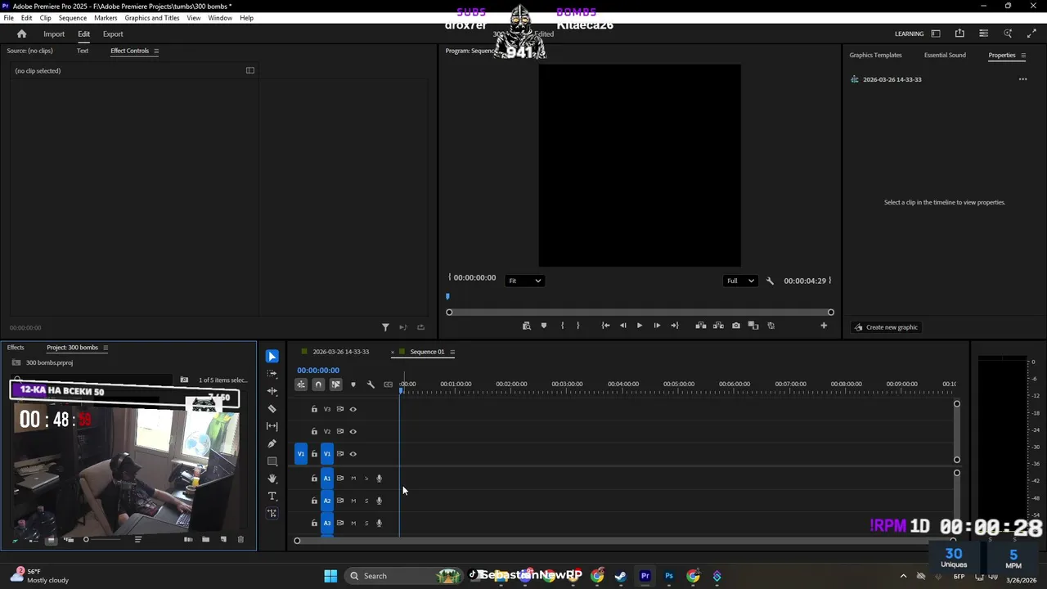Select the Rectangle tool

click(x=272, y=461)
